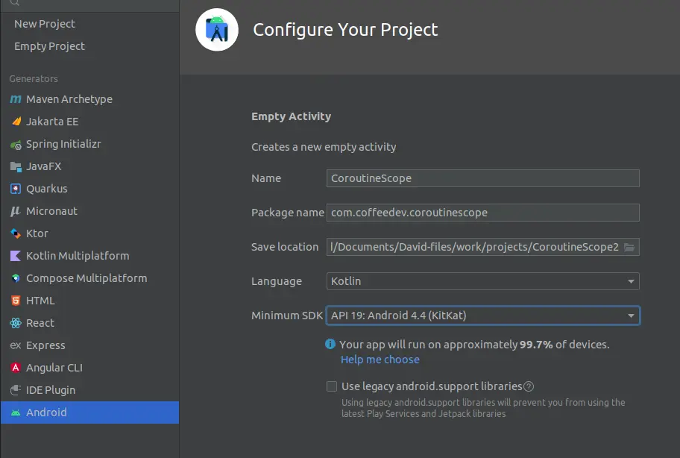Image resolution: width=680 pixels, height=458 pixels.
Task: Click the Spring Initializr leaf icon
Action: point(16,145)
